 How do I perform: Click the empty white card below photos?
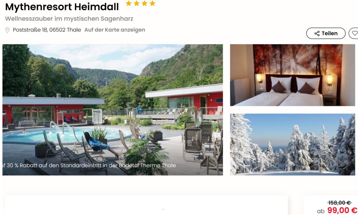[x=146, y=205]
